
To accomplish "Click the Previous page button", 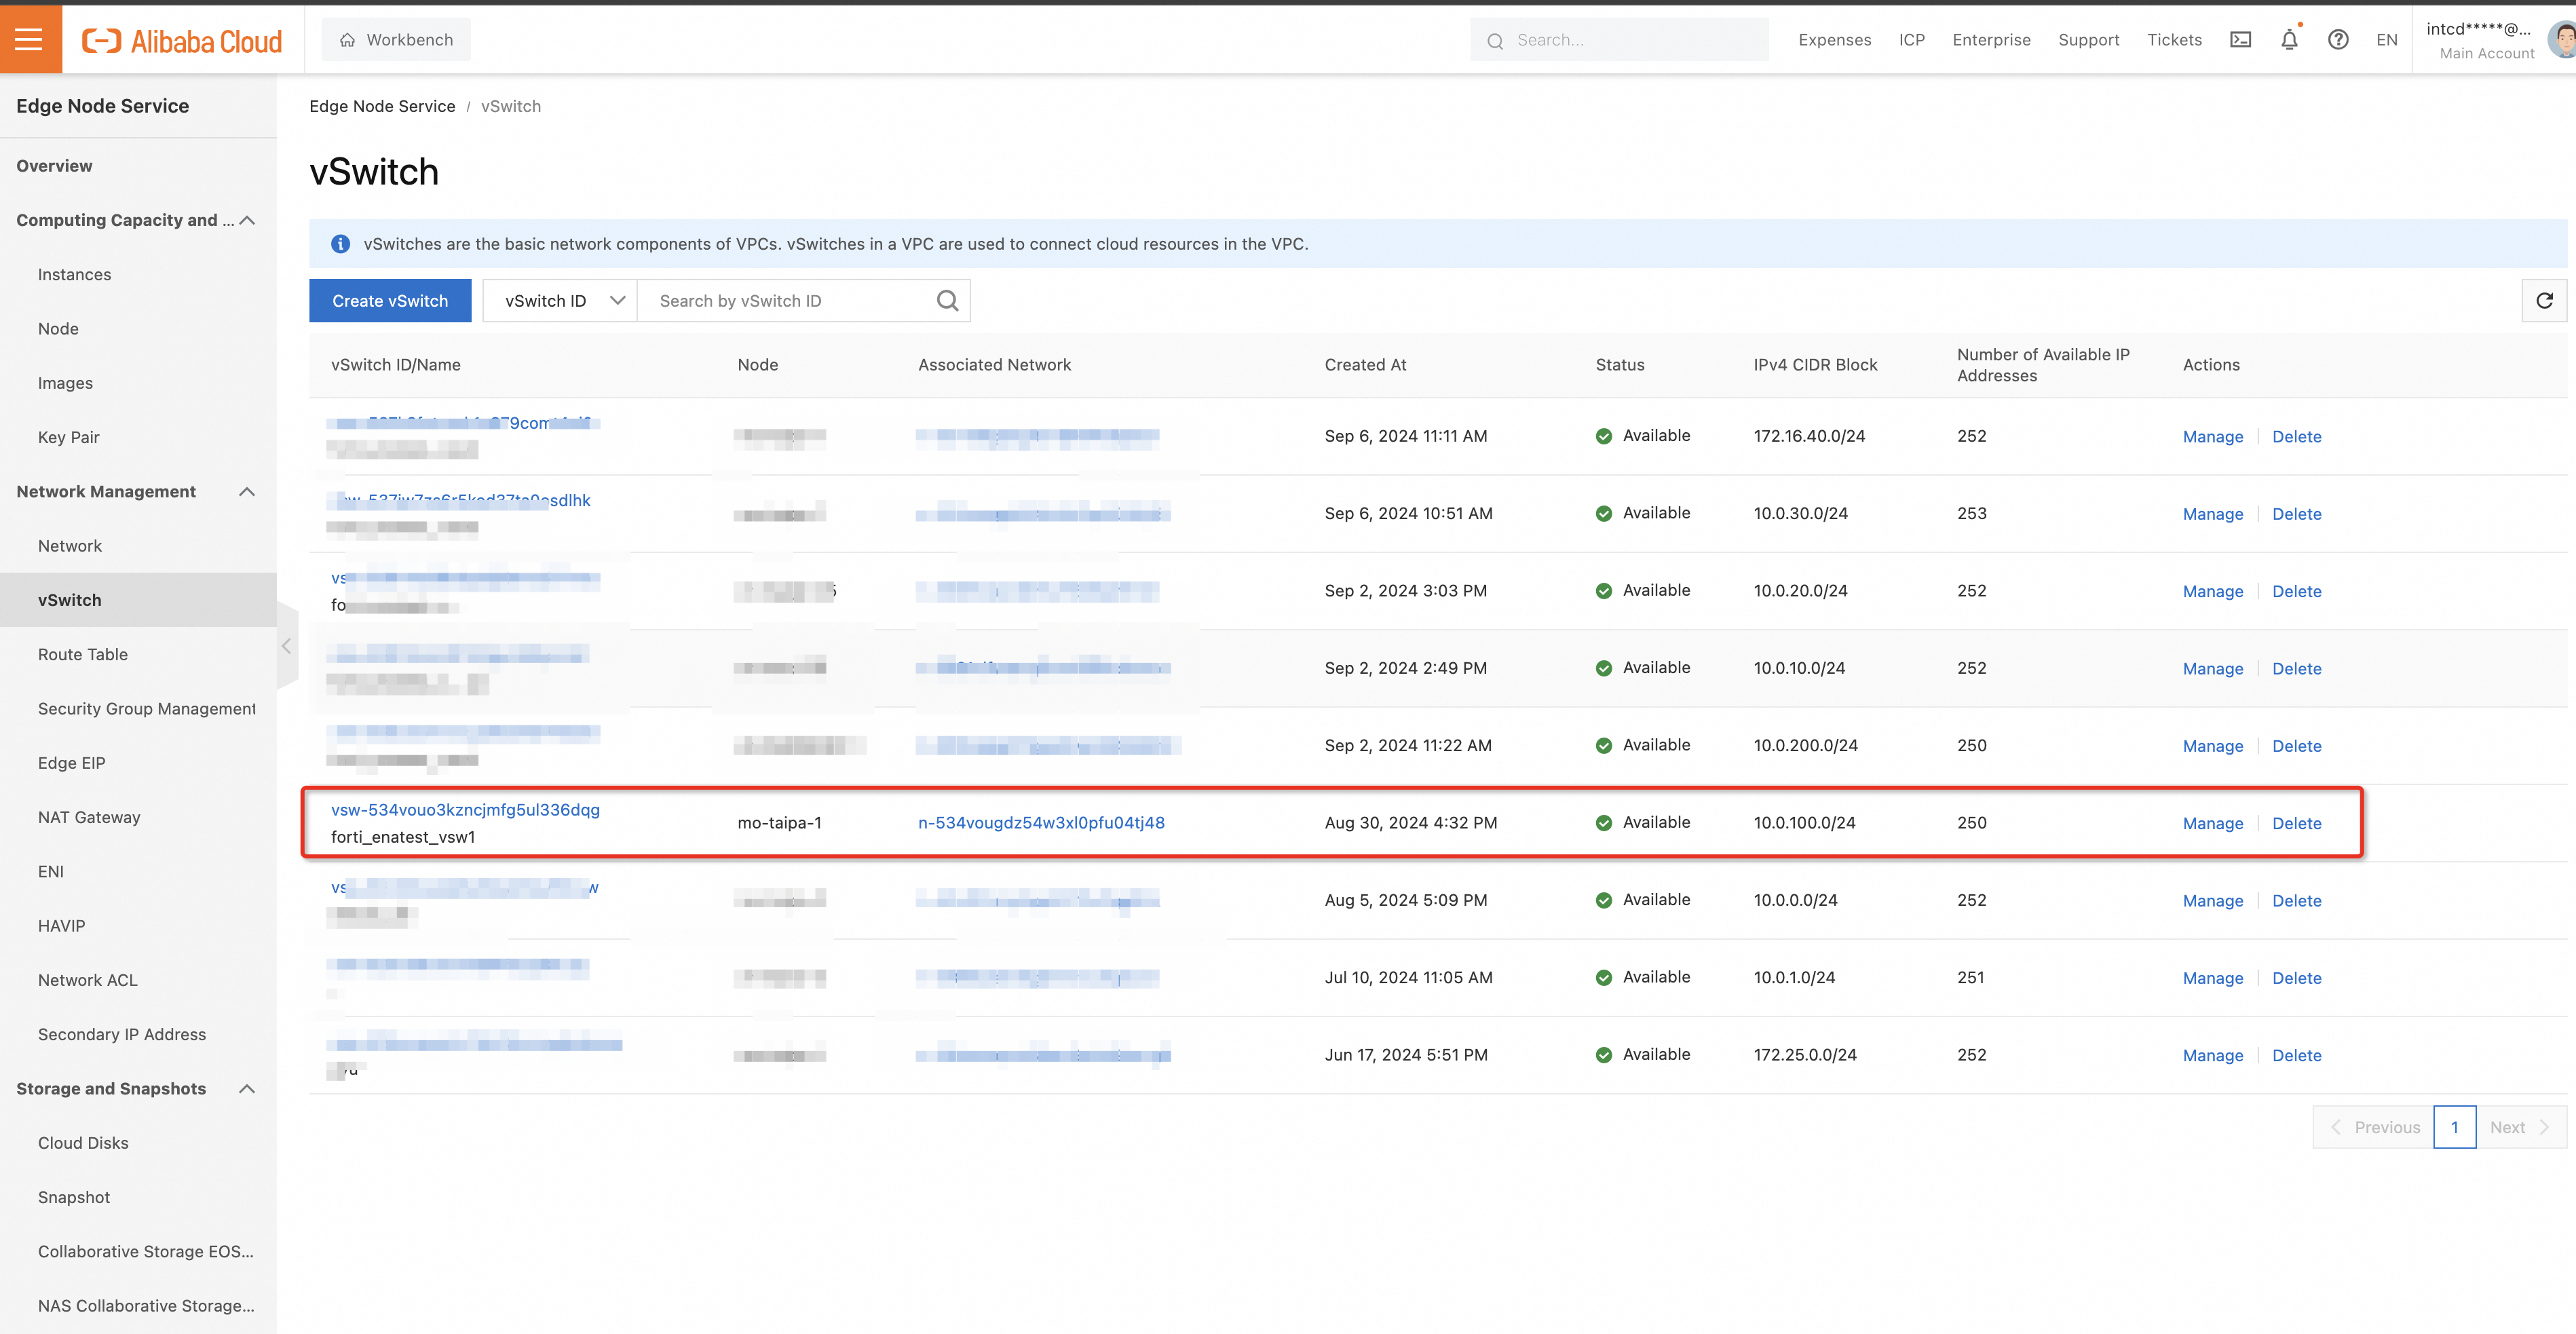I will point(2374,1127).
